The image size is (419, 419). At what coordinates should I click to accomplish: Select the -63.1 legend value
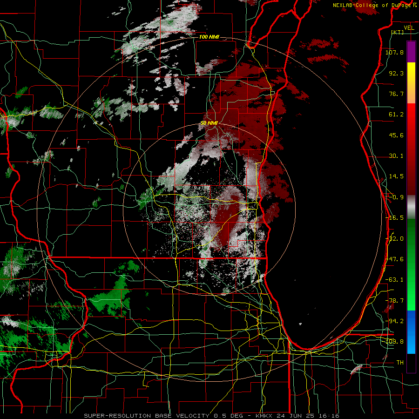(394, 280)
